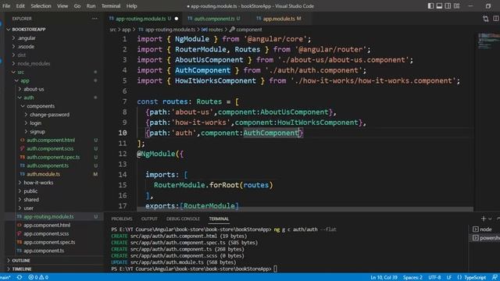Open auth.component.scss file
The height and width of the screenshot is (281, 500).
pos(50,148)
